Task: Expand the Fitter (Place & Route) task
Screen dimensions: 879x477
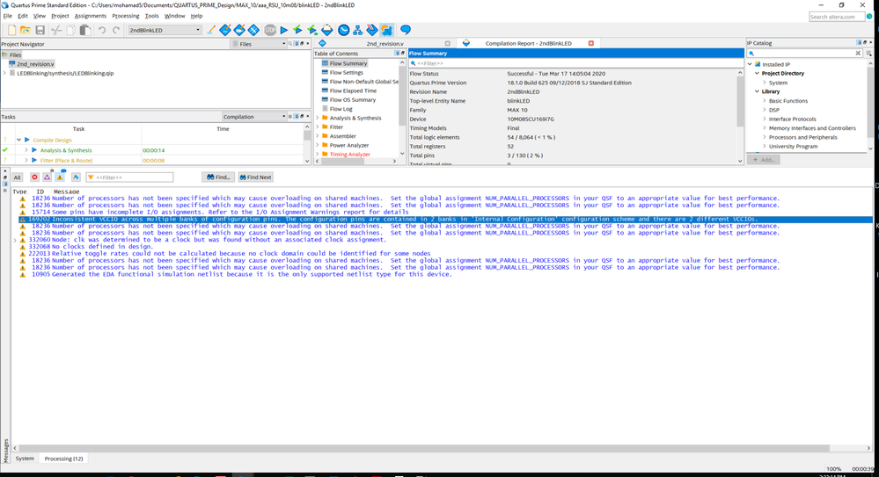Action: 26,160
